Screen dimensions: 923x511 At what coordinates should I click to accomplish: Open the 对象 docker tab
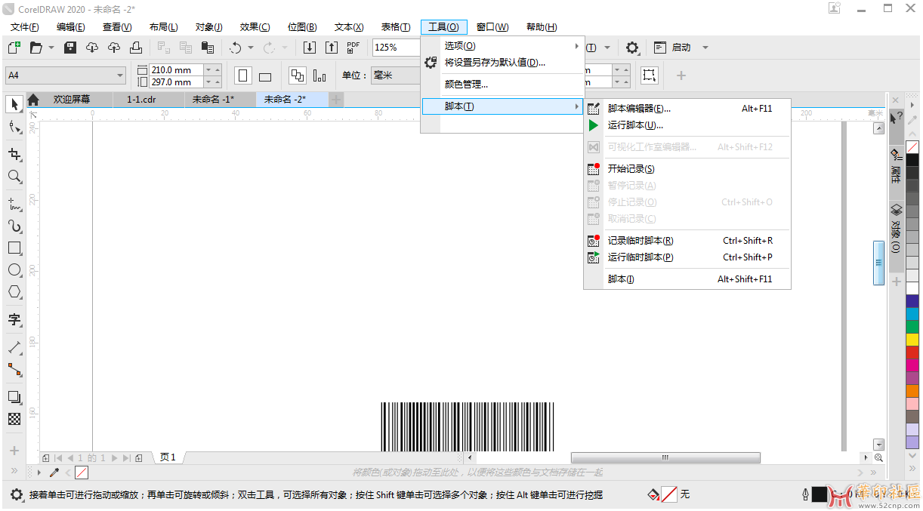click(x=896, y=229)
